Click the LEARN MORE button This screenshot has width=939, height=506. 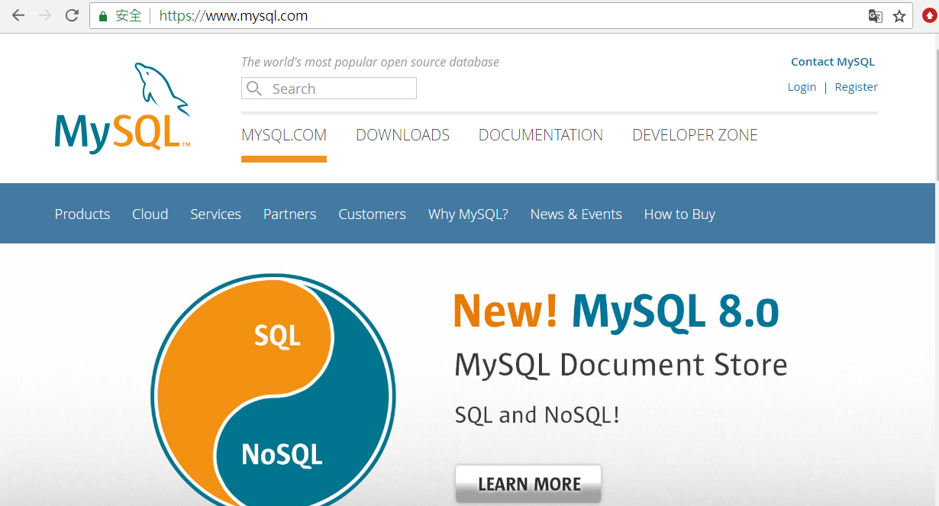point(528,484)
